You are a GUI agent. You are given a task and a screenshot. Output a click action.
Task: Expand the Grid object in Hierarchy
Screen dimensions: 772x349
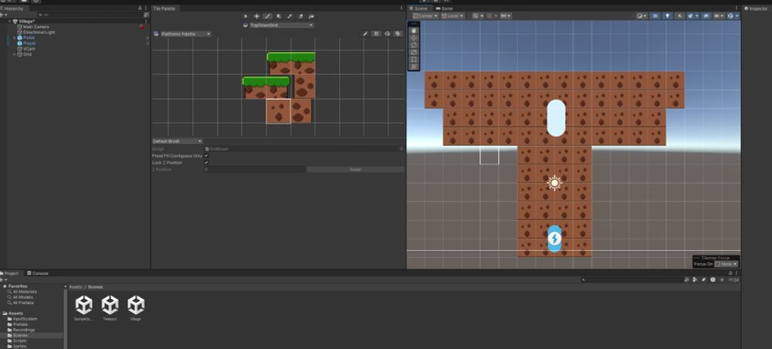coord(15,55)
